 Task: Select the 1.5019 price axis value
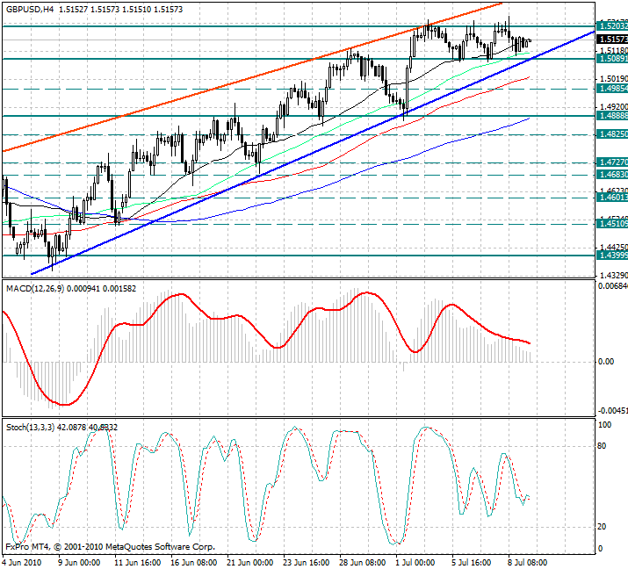[x=613, y=78]
